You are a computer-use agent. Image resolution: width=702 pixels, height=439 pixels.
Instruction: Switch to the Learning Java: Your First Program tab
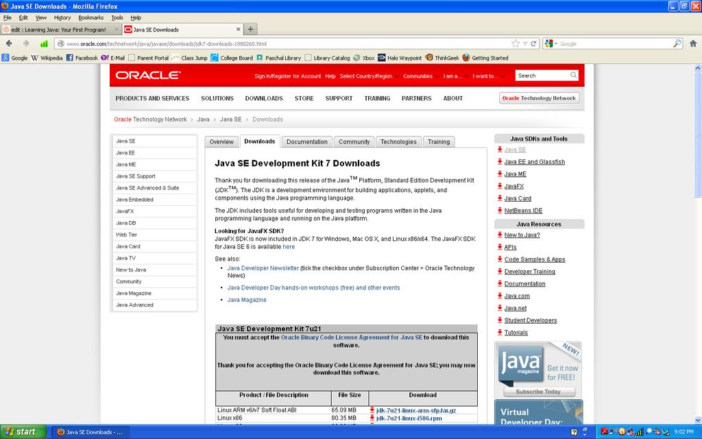60,29
